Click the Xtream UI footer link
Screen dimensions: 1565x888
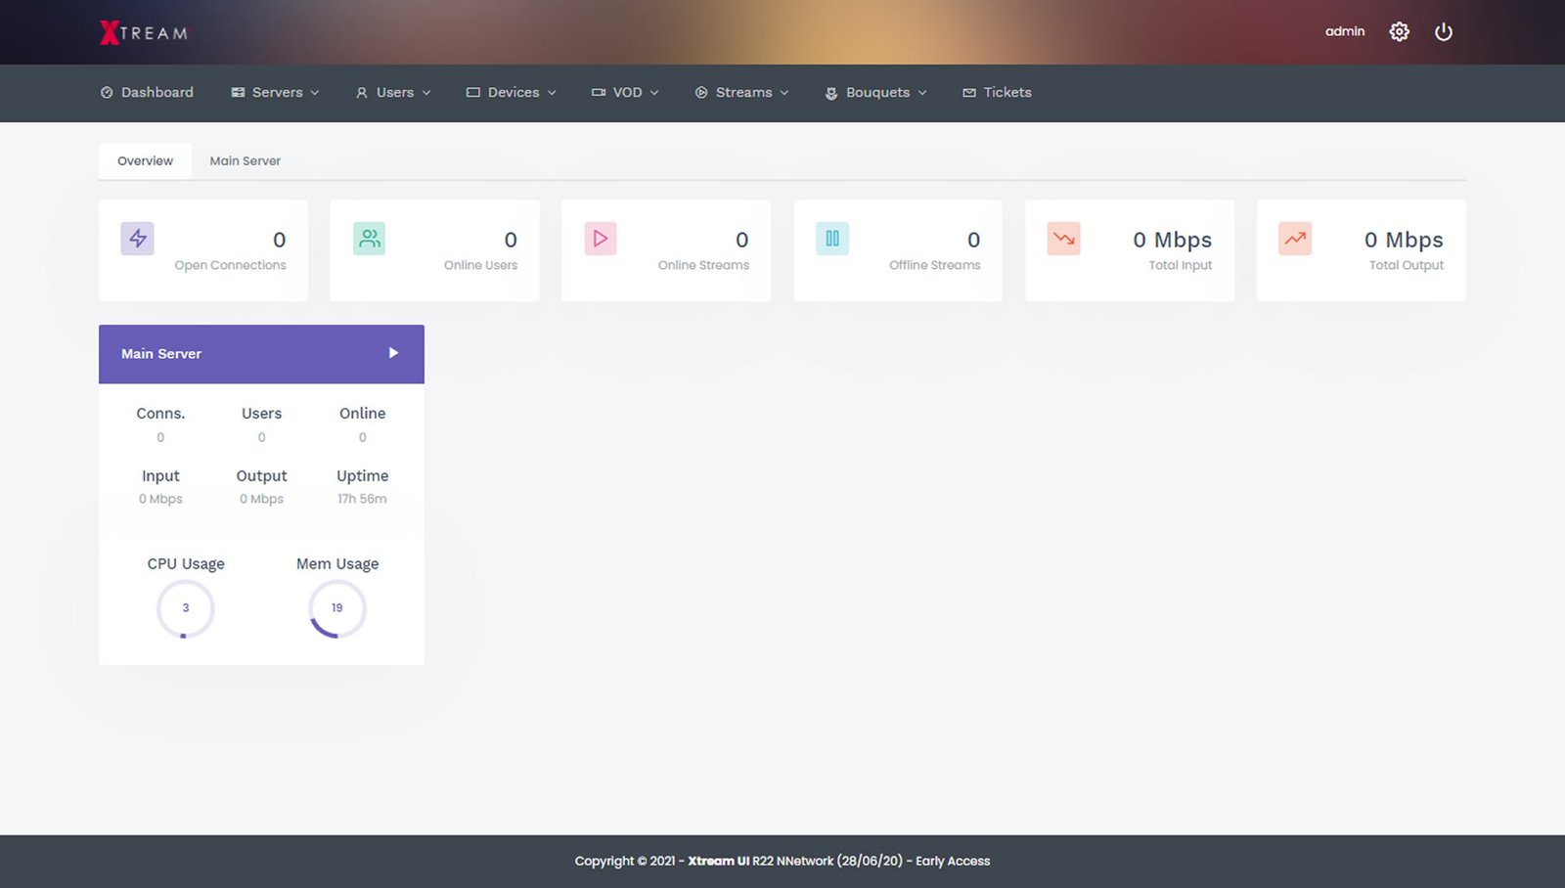[x=718, y=861]
